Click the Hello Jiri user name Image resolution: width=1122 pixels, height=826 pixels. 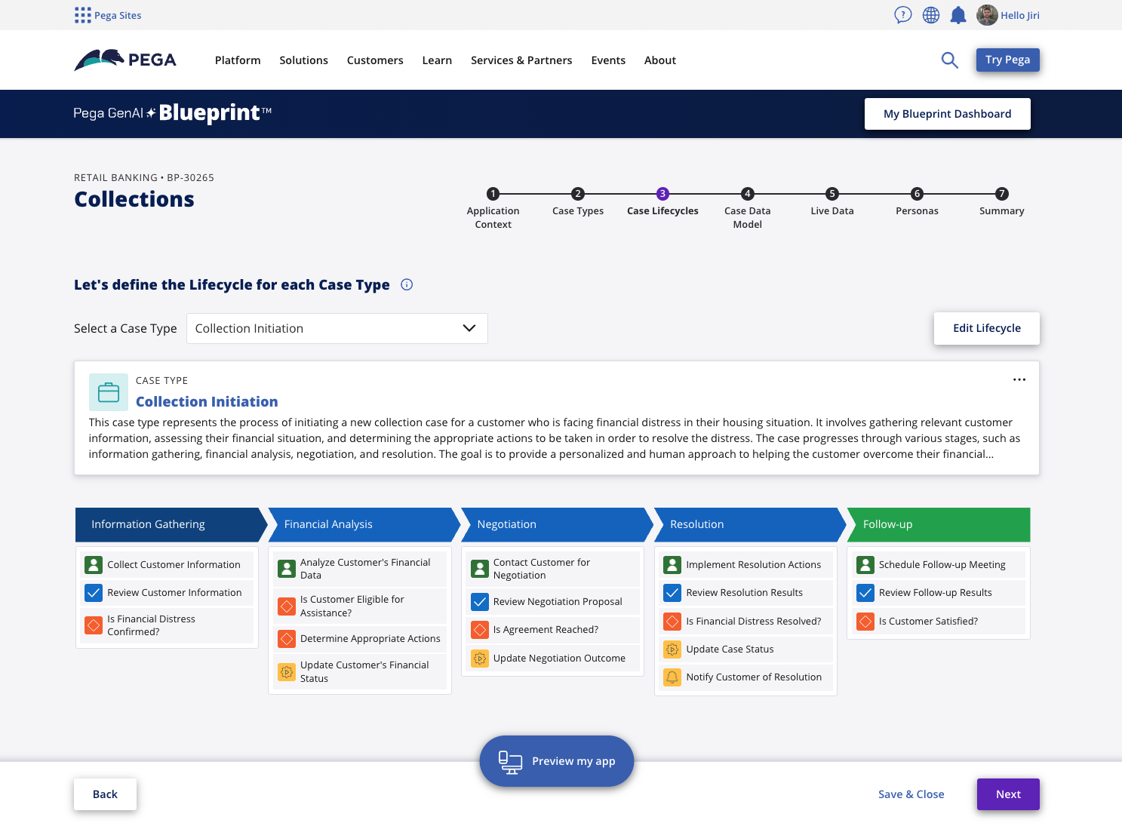point(1020,15)
